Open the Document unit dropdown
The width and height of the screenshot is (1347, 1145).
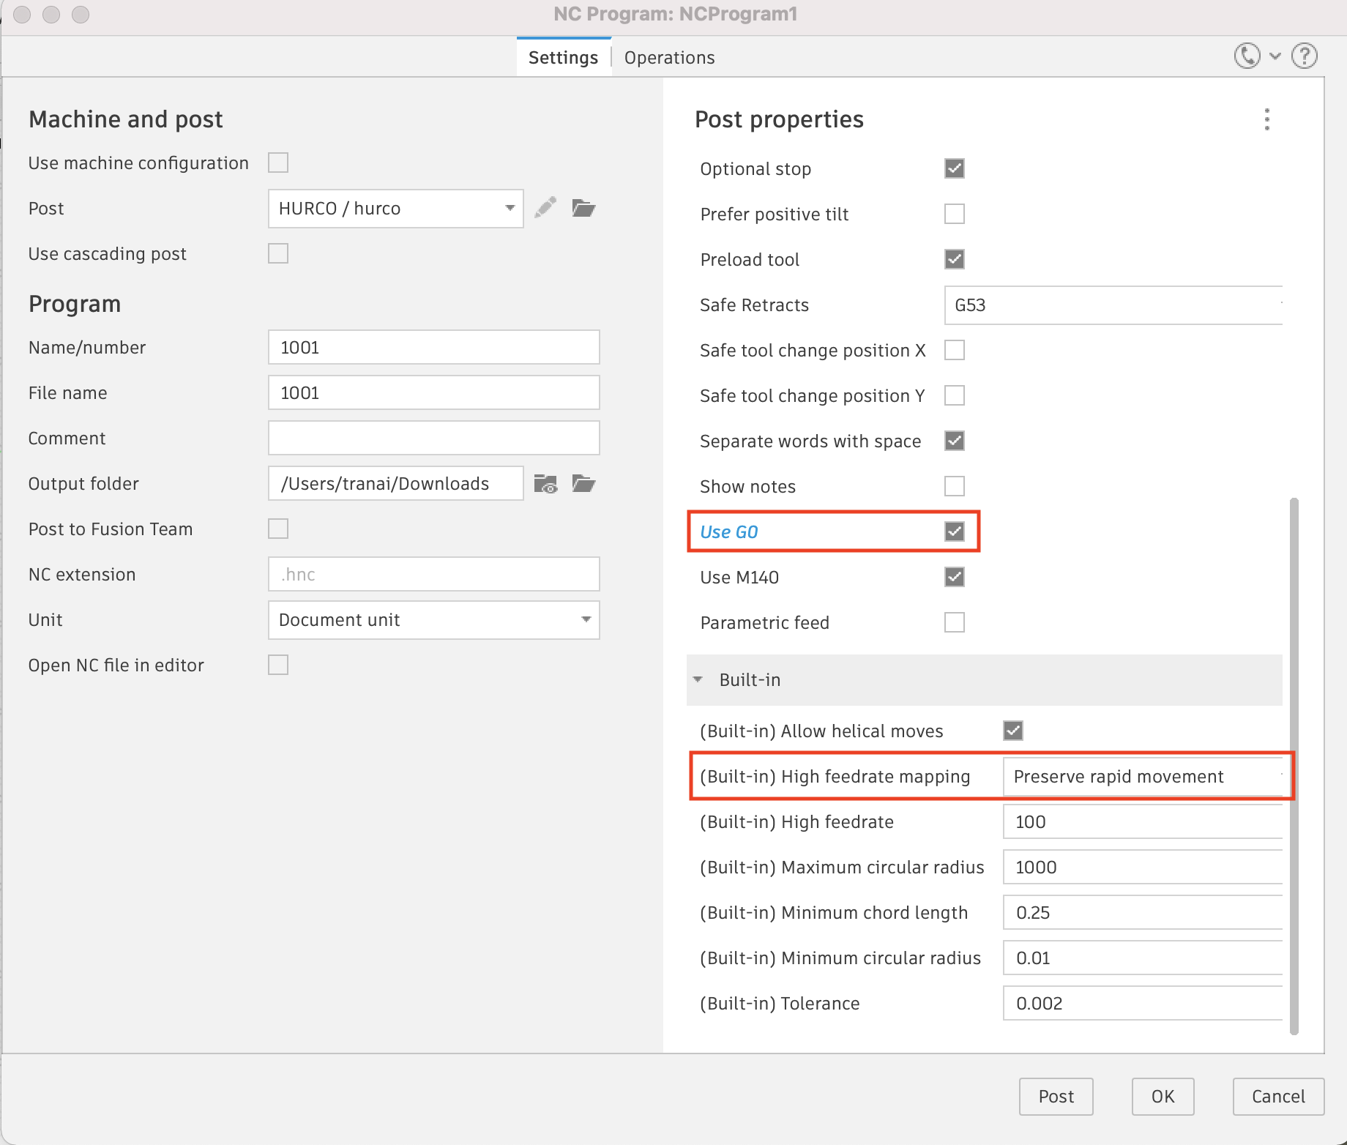coord(433,620)
